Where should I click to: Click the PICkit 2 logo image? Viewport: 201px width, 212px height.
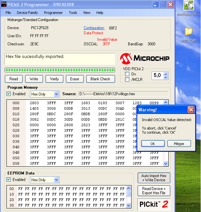tap(154, 204)
